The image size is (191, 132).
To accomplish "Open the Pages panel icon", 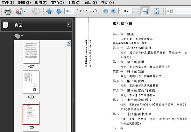I will pyautogui.click(x=5, y=25).
